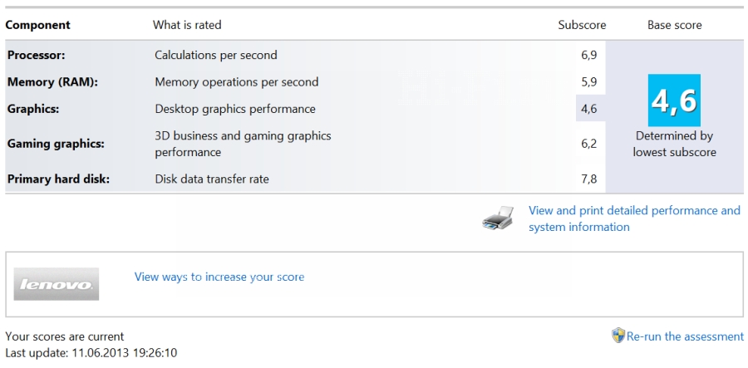This screenshot has width=748, height=368.
Task: Open View ways to increase your score
Action: pos(219,277)
